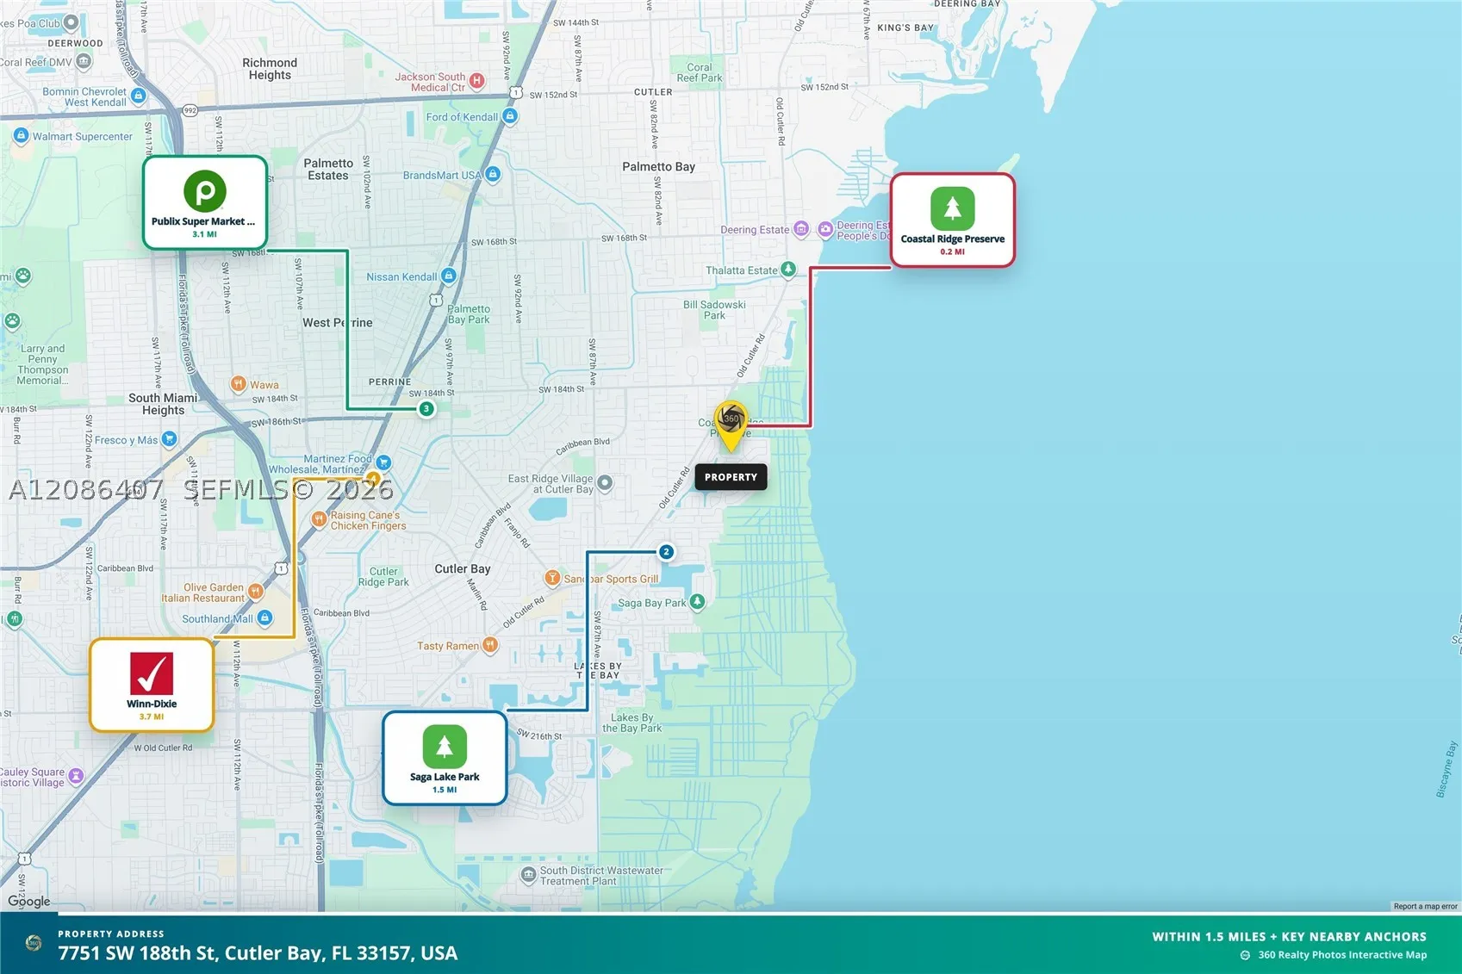Open the Southland Mall shopping pin
1462x974 pixels.
(x=264, y=617)
